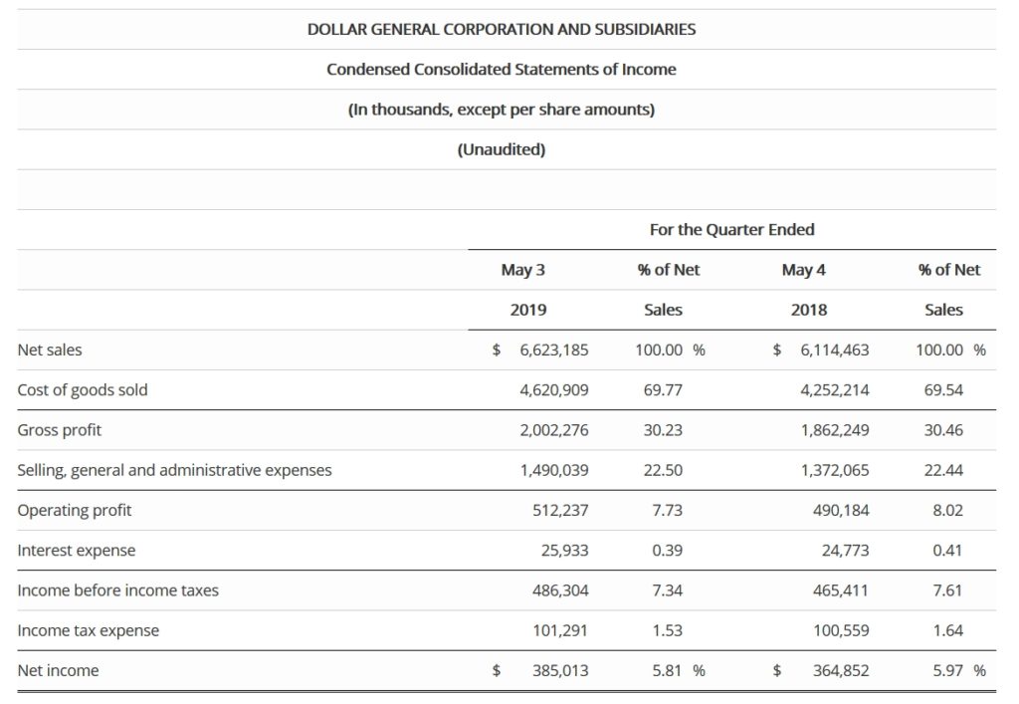Viewport: 1019px width, 704px height.
Task: Click the 2019 net income value 385,013
Action: point(560,671)
